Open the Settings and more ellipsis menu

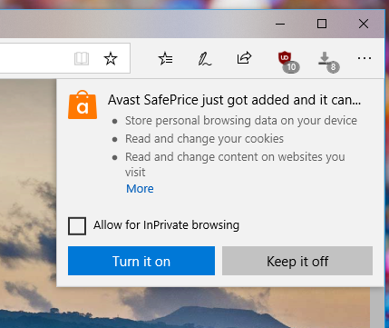(x=365, y=58)
